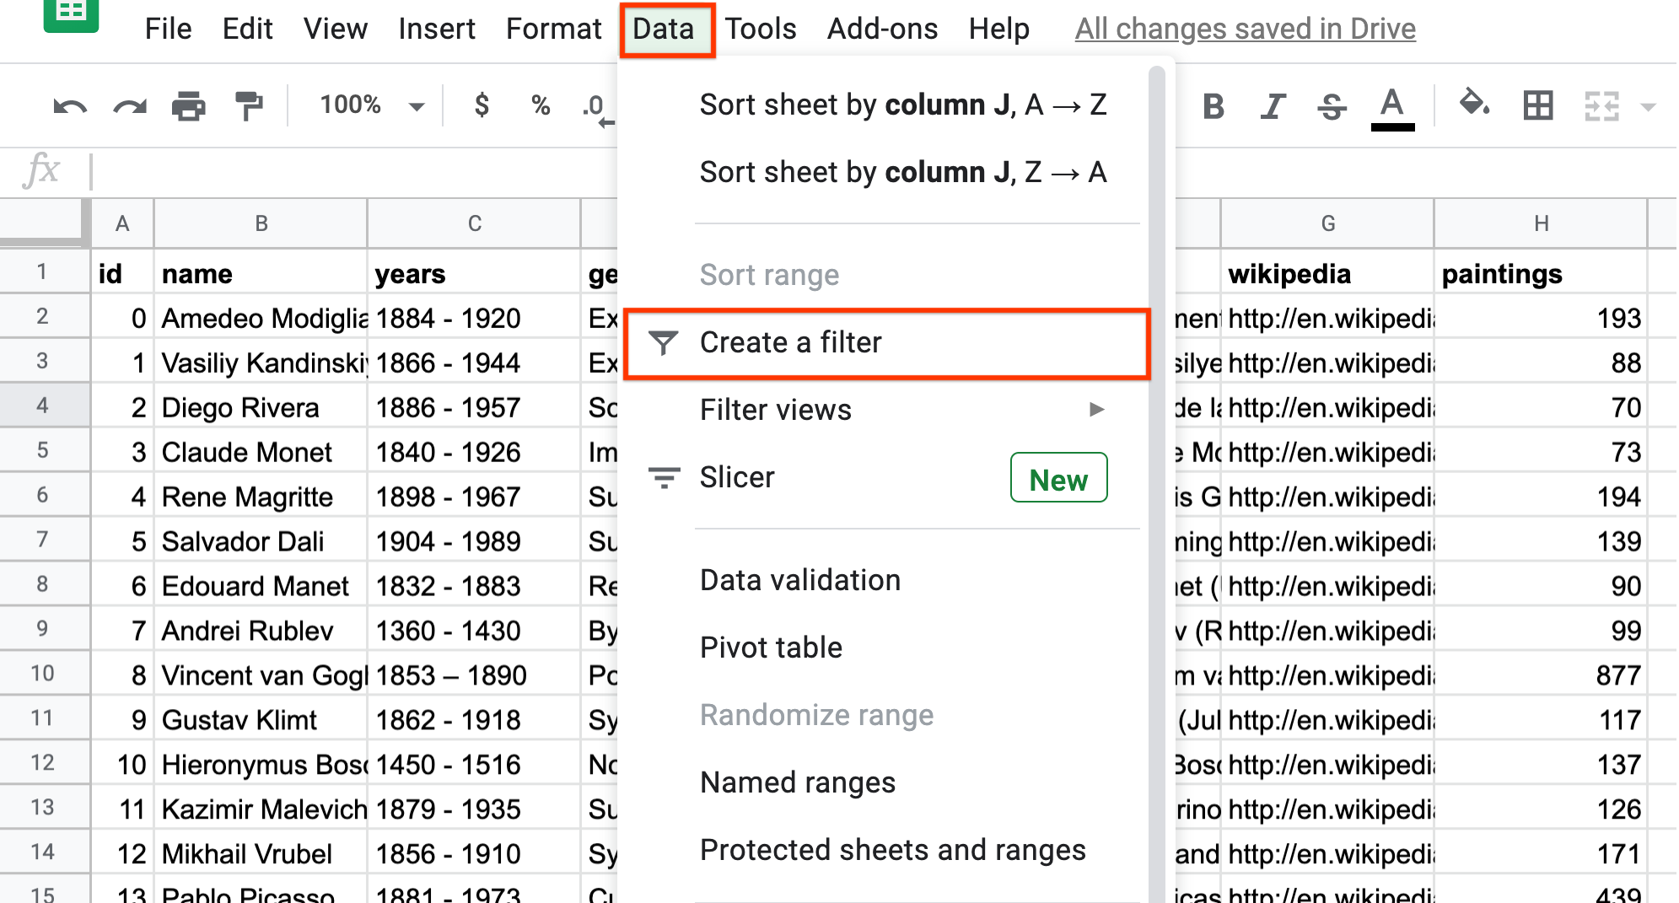Open the Insert menu
Screen dimensions: 1679x903
tap(437, 29)
